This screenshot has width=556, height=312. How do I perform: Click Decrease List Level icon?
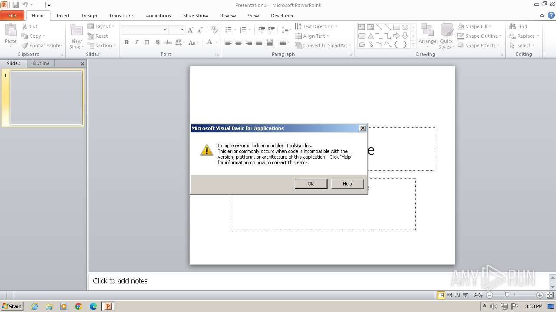click(x=261, y=30)
